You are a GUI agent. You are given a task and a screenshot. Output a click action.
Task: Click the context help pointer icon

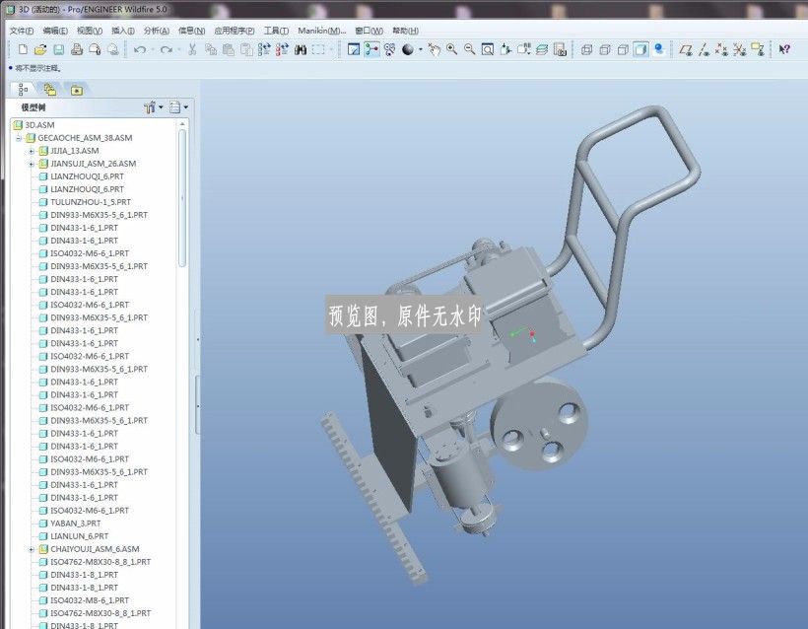click(784, 49)
